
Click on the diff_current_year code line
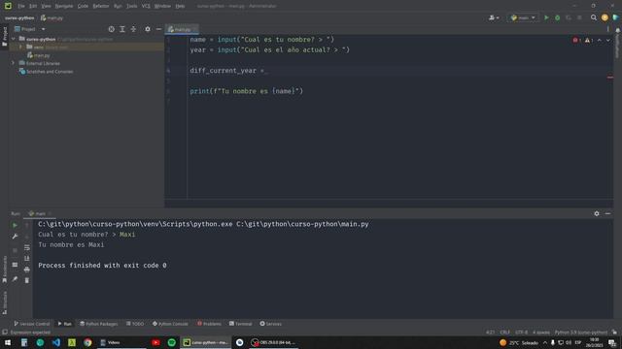(x=228, y=71)
